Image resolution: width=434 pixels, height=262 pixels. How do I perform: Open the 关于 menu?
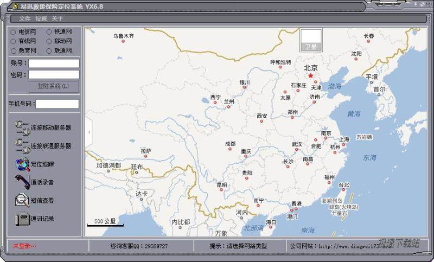point(58,18)
